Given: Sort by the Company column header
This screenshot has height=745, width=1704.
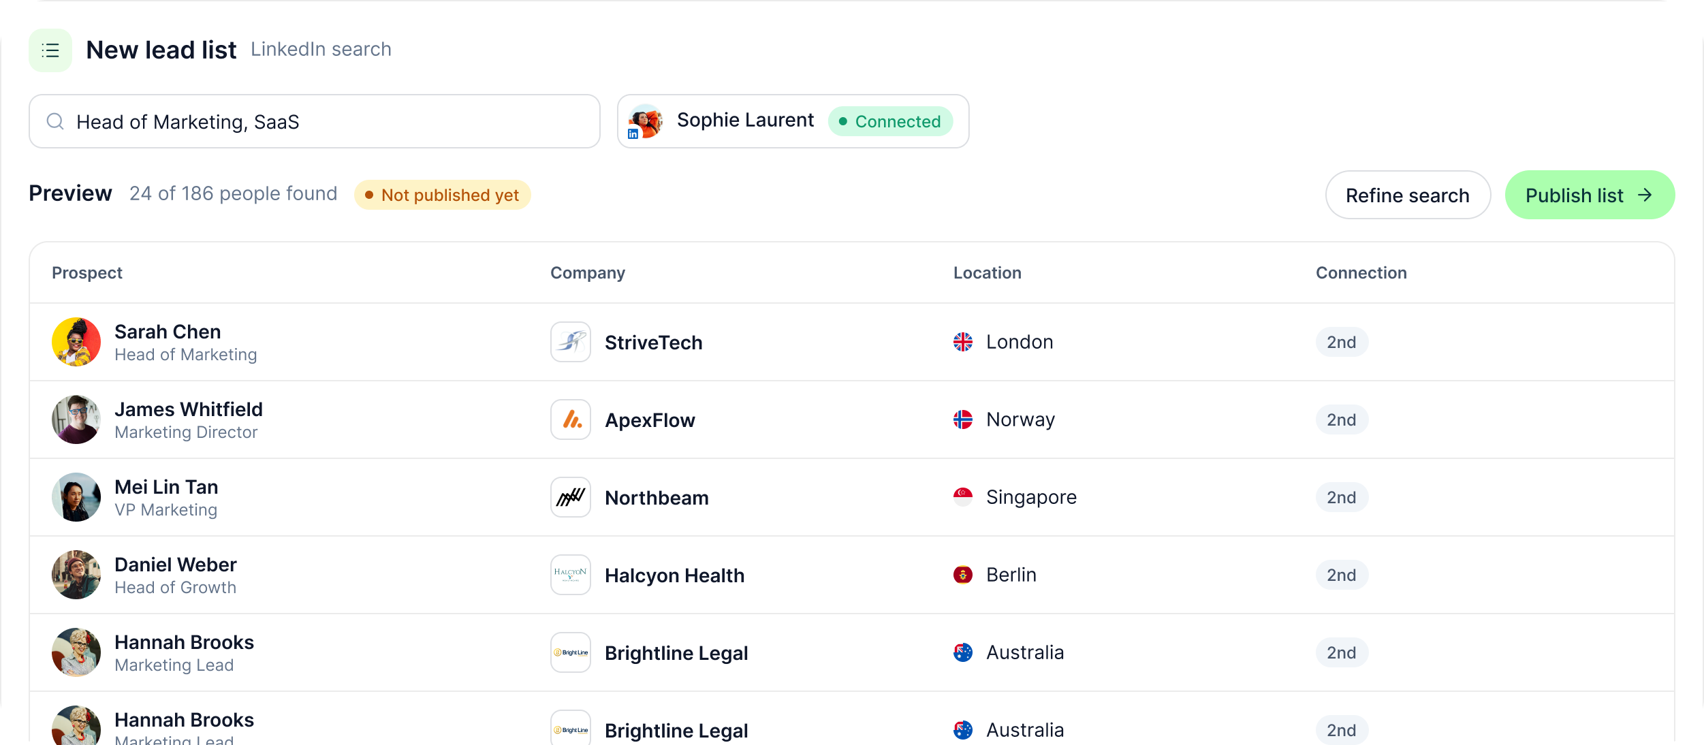Looking at the screenshot, I should coord(588,272).
